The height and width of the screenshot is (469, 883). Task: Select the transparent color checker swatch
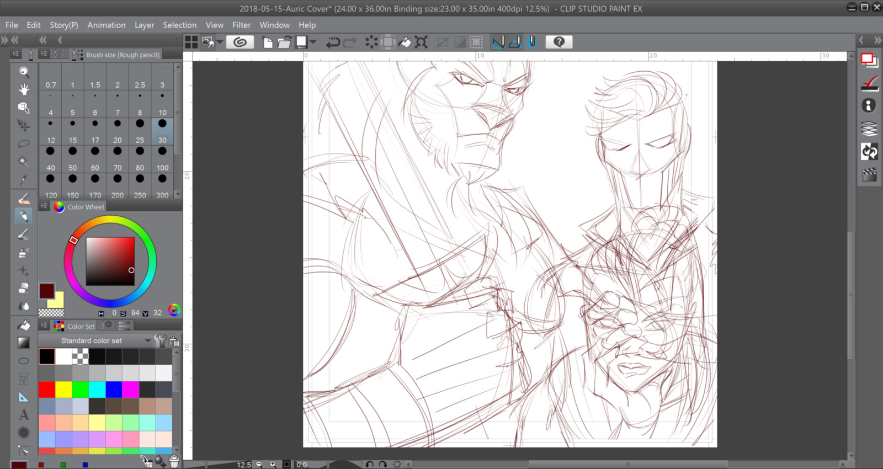(x=51, y=313)
